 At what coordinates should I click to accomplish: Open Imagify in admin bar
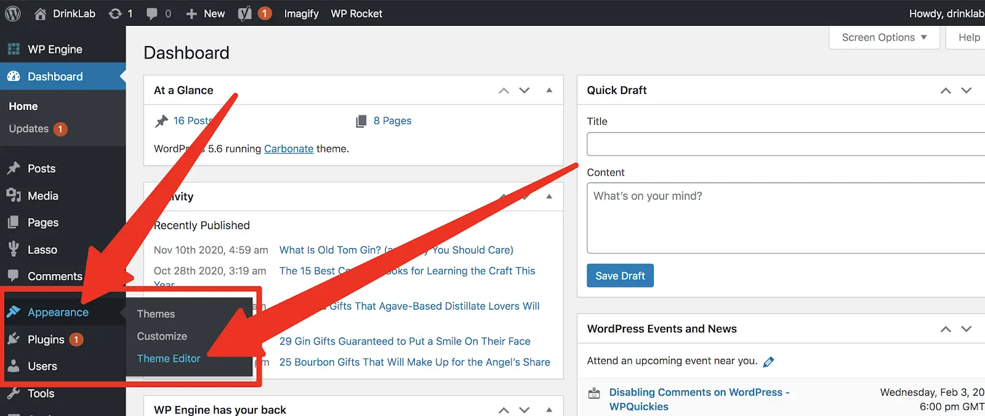pos(301,14)
